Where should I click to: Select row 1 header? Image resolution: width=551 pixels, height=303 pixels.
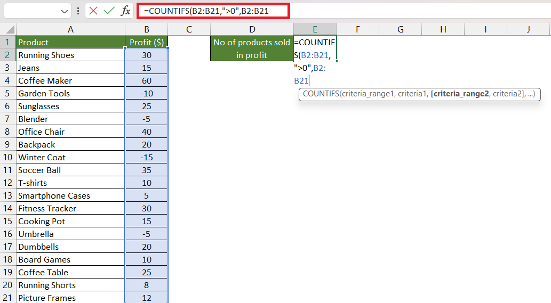pyautogui.click(x=7, y=42)
